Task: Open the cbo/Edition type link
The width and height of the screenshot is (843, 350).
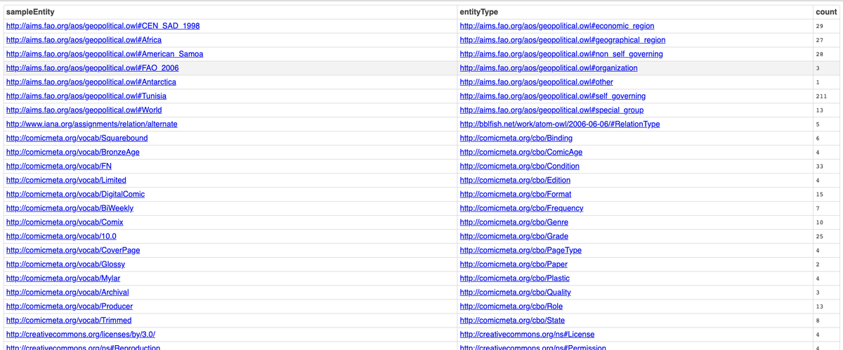Action: pos(515,181)
